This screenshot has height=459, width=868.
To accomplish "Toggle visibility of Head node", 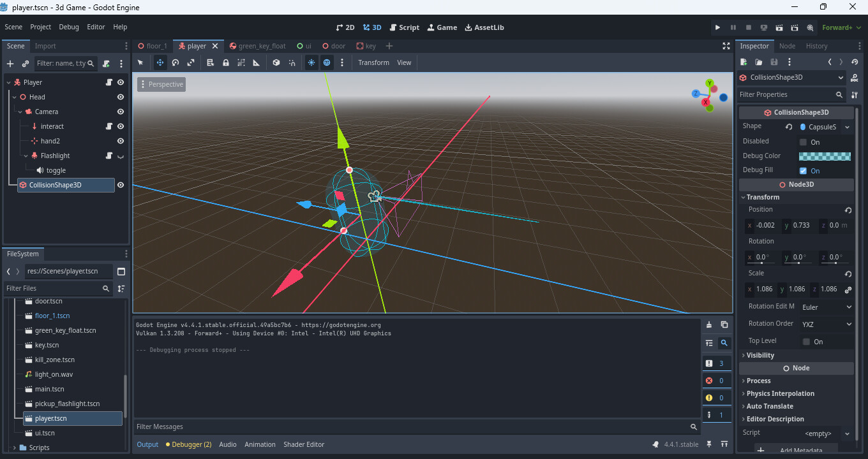I will coord(120,97).
